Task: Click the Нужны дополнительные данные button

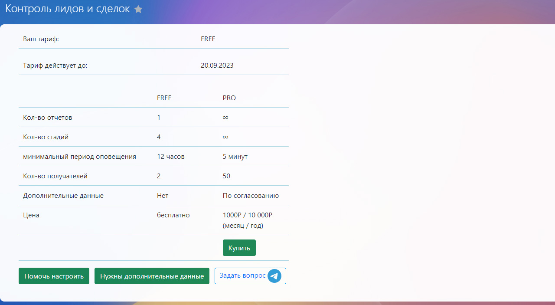Action: coord(152,276)
